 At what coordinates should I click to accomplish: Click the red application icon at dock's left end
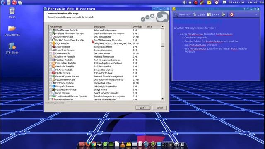click(82, 144)
